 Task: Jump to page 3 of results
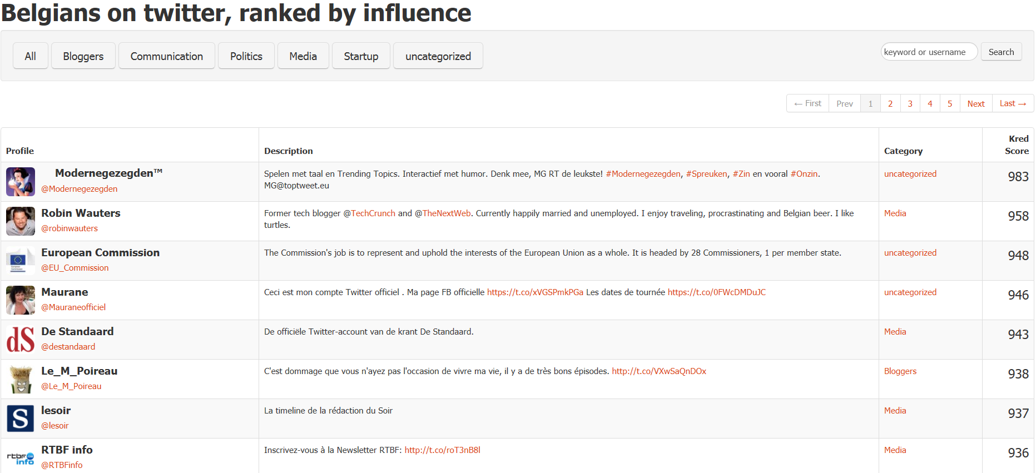tap(910, 103)
